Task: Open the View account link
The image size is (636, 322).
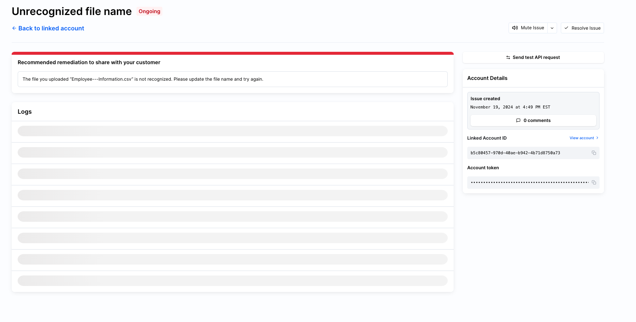Action: click(x=584, y=138)
